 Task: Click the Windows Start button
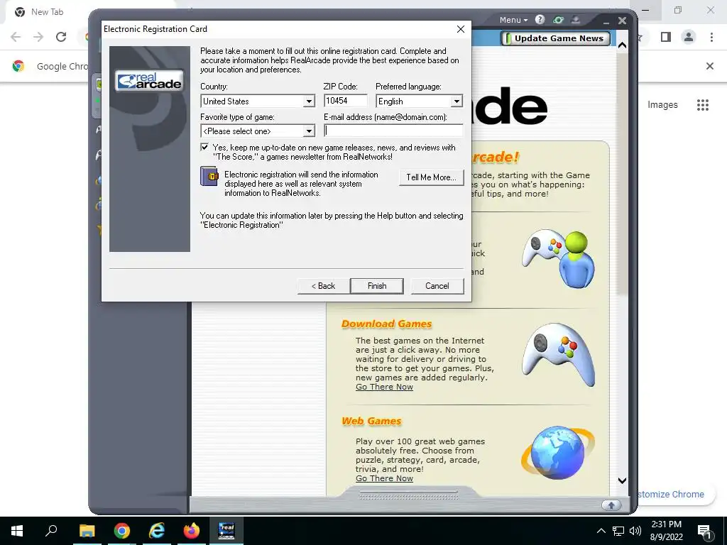click(17, 531)
